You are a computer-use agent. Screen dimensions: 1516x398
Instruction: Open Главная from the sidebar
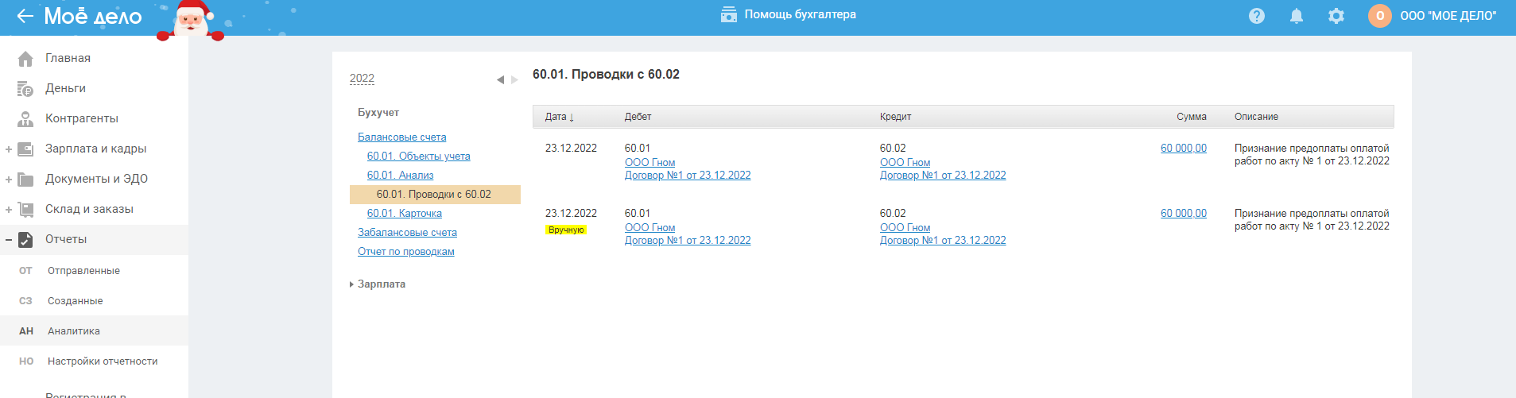68,58
